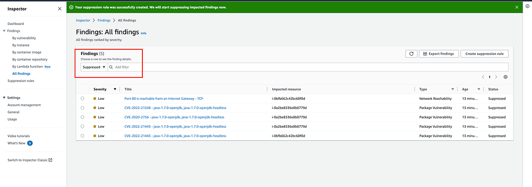Open Suppression rules page

point(21,81)
